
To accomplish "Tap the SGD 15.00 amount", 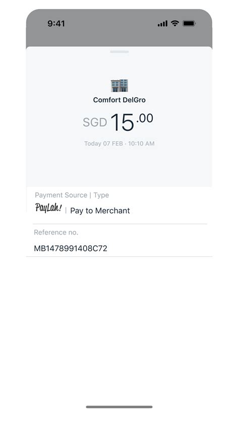I will pos(118,122).
